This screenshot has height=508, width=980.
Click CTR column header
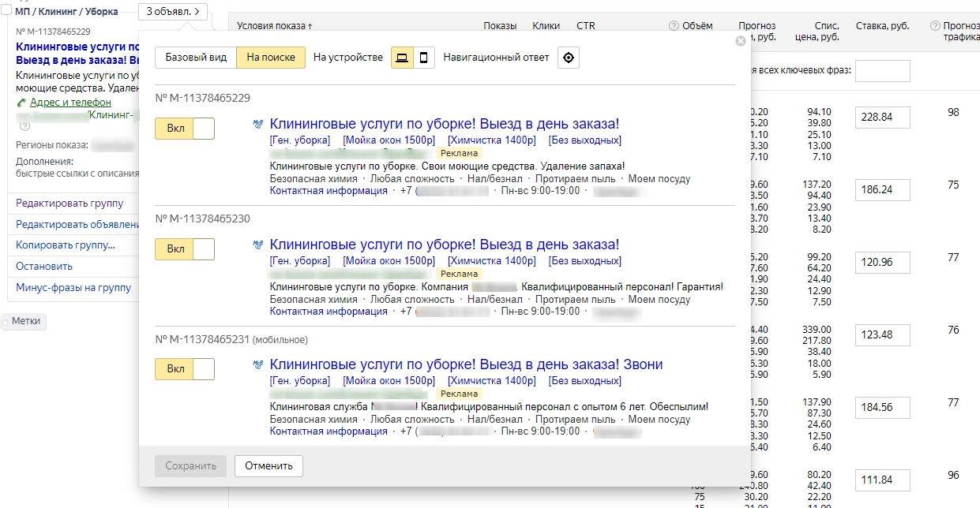point(586,26)
